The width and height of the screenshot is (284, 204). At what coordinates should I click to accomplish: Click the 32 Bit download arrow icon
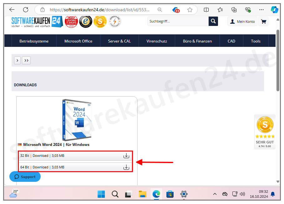pyautogui.click(x=126, y=156)
